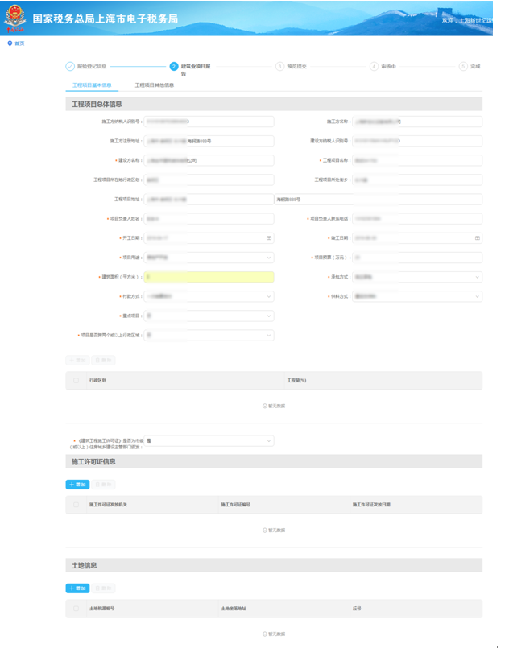Image resolution: width=509 pixels, height=648 pixels.
Task: Click step 5 完成 circle
Action: [x=463, y=66]
